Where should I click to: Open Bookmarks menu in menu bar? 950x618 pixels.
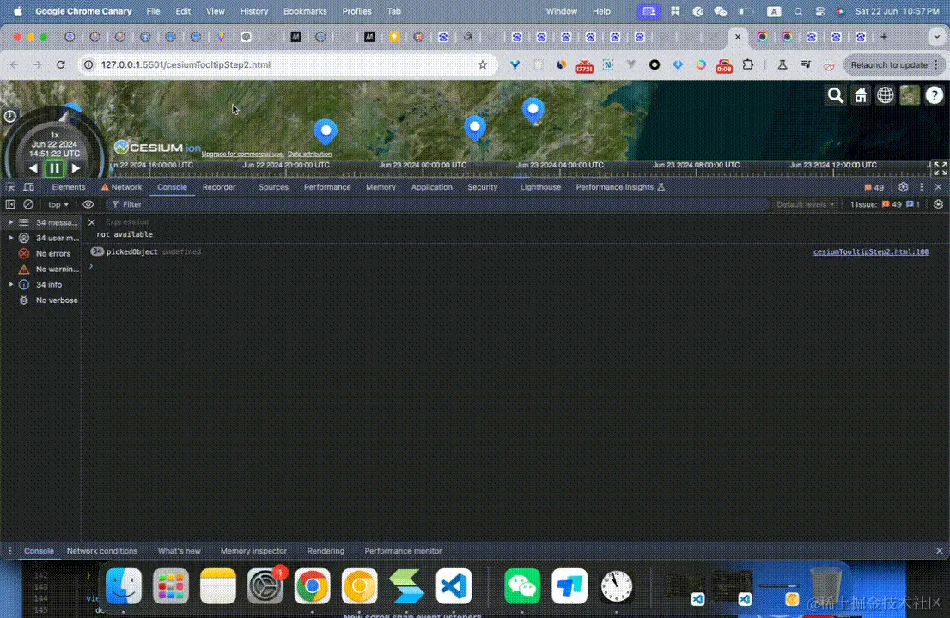click(305, 11)
